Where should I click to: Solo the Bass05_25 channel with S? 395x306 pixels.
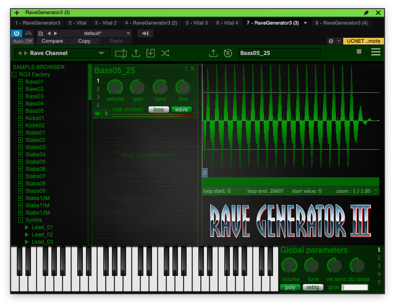pos(106,114)
